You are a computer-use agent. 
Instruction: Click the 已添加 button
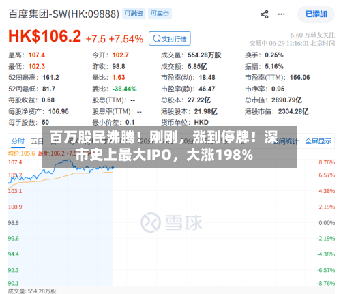(316, 14)
